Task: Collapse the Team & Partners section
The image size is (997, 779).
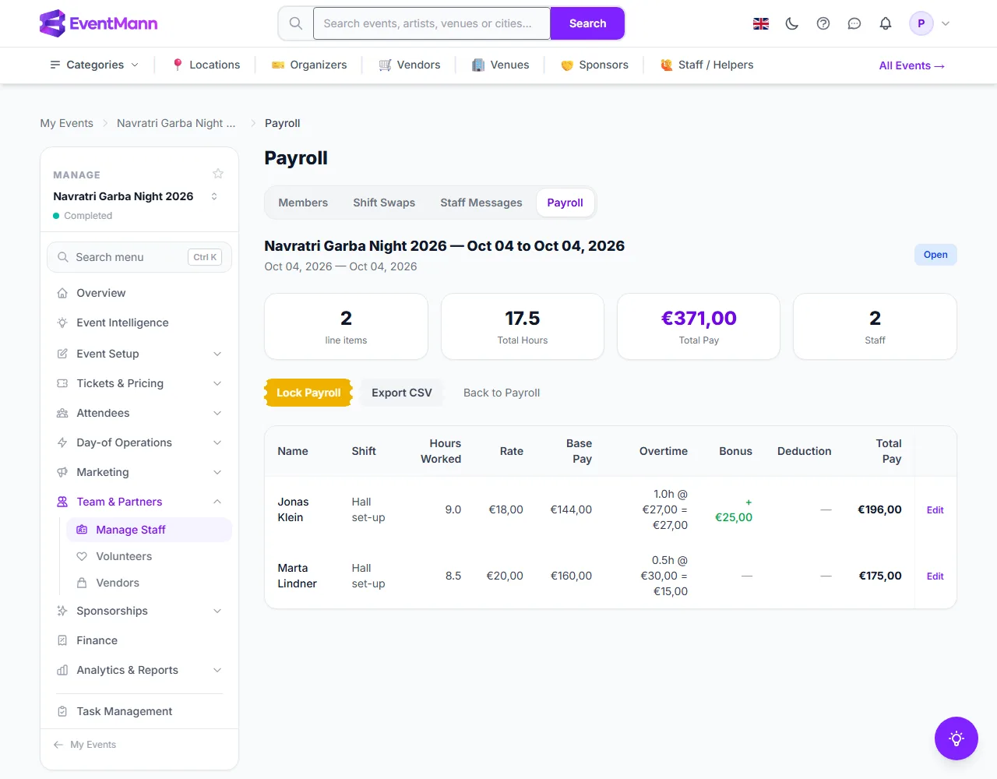Action: coord(139,502)
